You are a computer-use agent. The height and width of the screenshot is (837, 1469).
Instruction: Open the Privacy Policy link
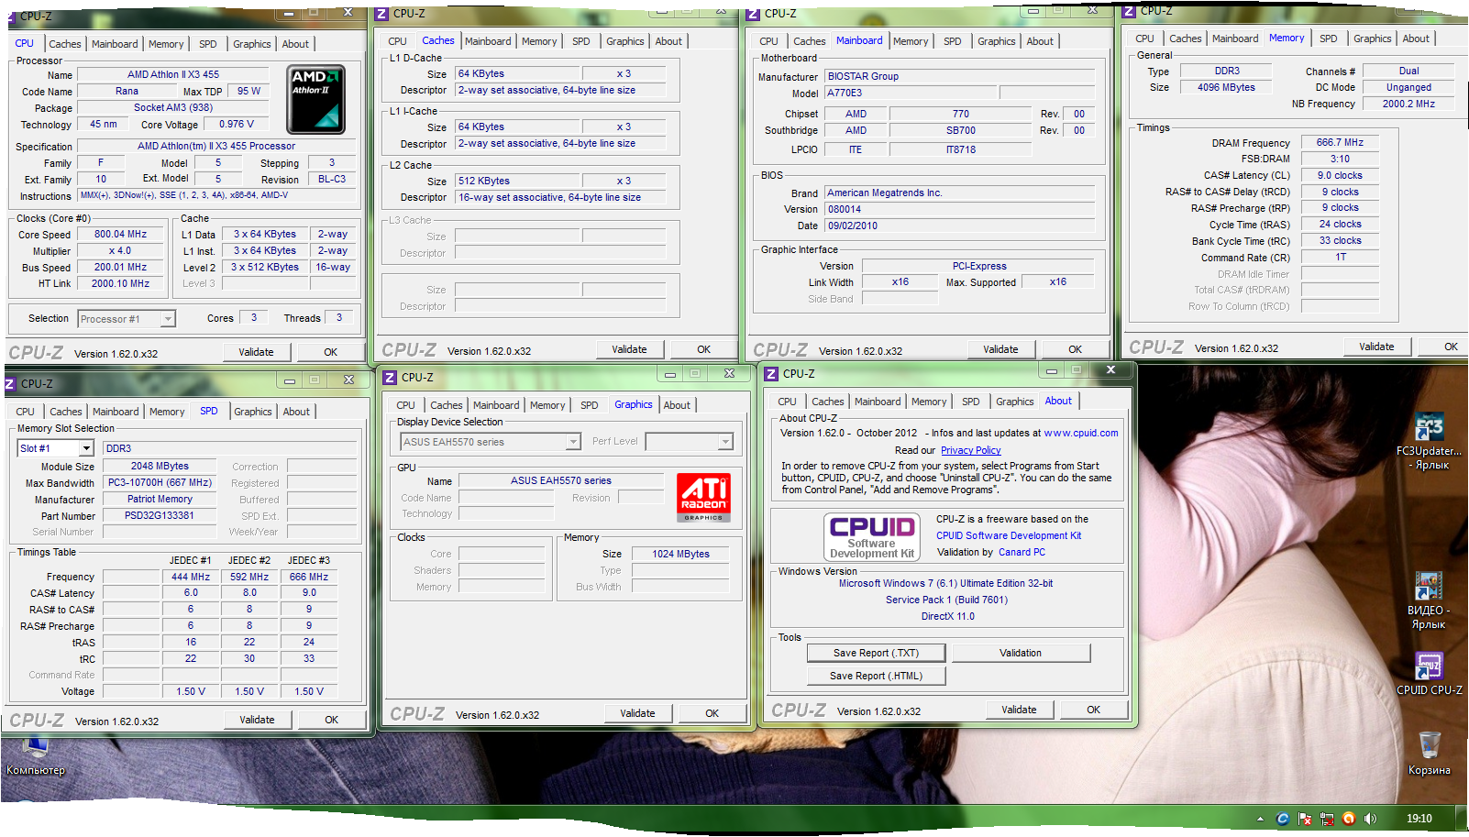coord(970,450)
